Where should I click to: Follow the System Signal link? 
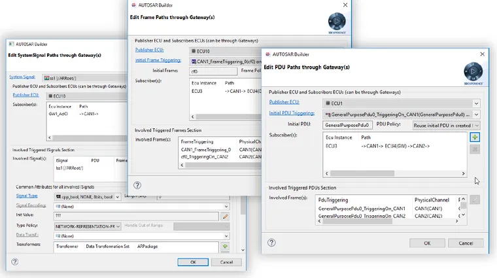(x=22, y=77)
